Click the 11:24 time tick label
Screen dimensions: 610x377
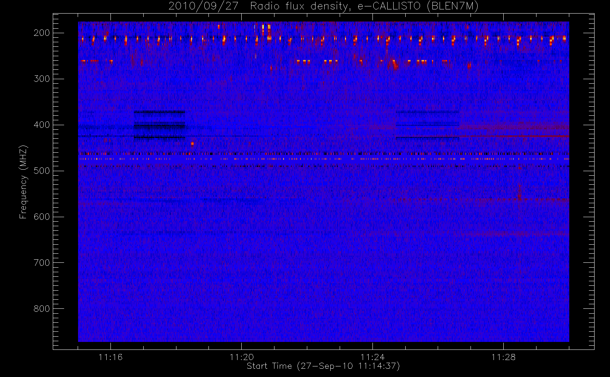[372, 357]
